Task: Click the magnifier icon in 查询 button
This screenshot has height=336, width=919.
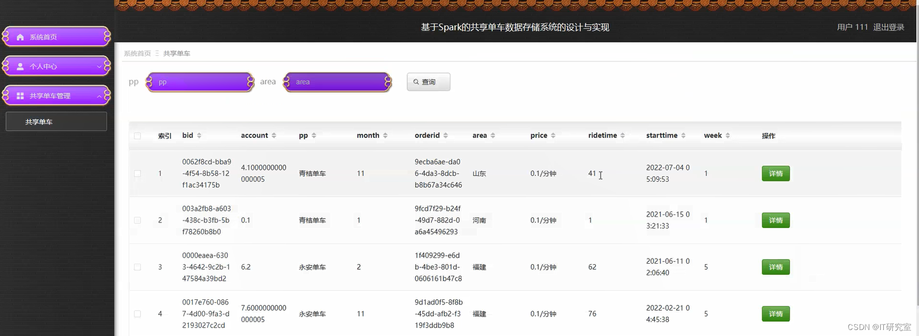Action: coord(416,82)
